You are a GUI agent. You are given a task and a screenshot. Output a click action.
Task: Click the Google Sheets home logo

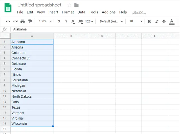click(8, 8)
